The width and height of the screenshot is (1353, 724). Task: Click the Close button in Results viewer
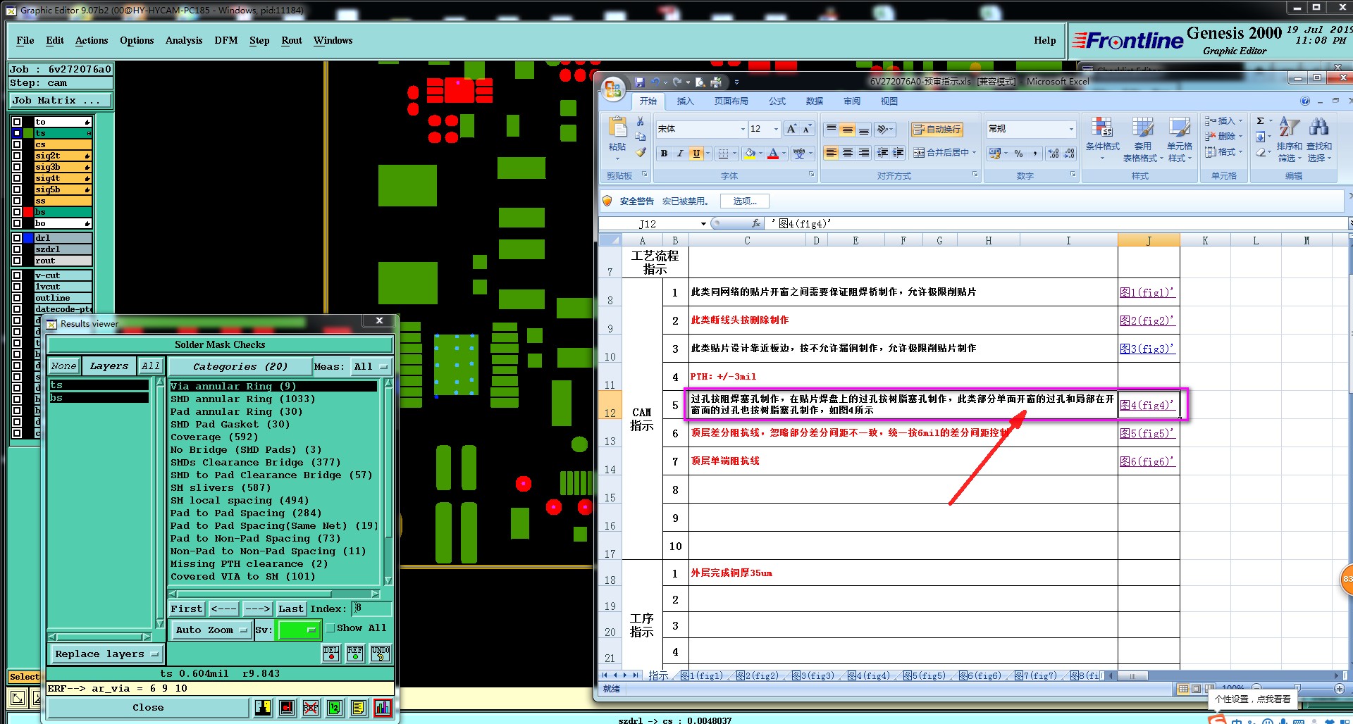point(148,707)
